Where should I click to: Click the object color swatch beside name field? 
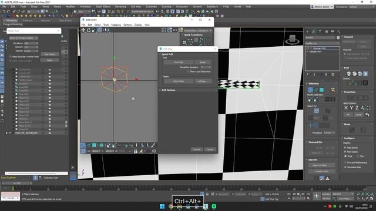tap(338, 38)
